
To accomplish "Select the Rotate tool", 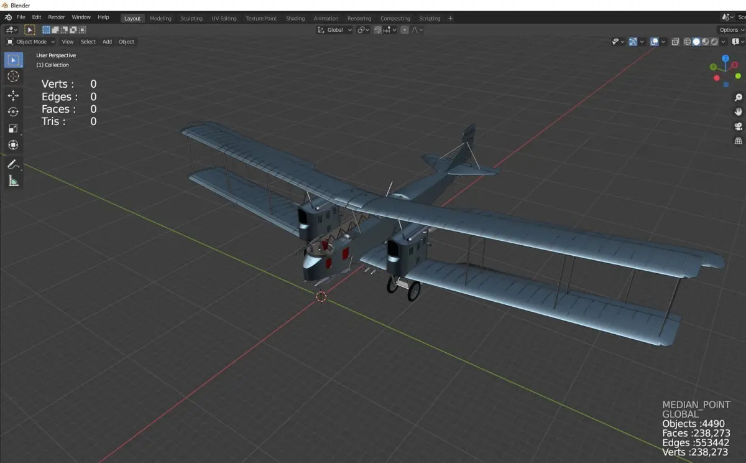I will (x=13, y=112).
